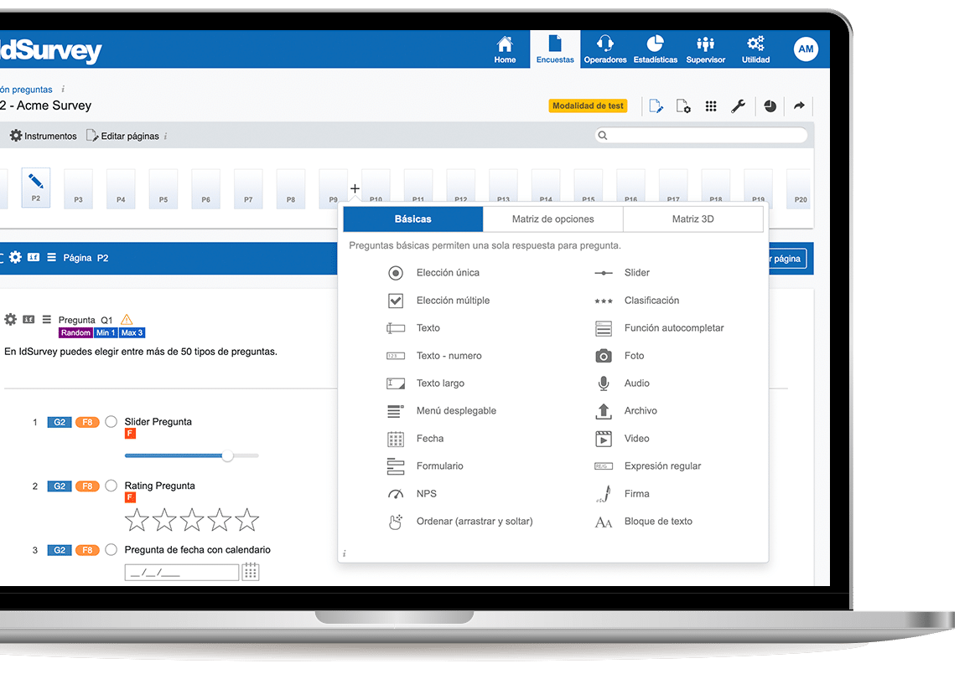Click the Random tag on Q1
Image resolution: width=975 pixels, height=679 pixels.
75,333
